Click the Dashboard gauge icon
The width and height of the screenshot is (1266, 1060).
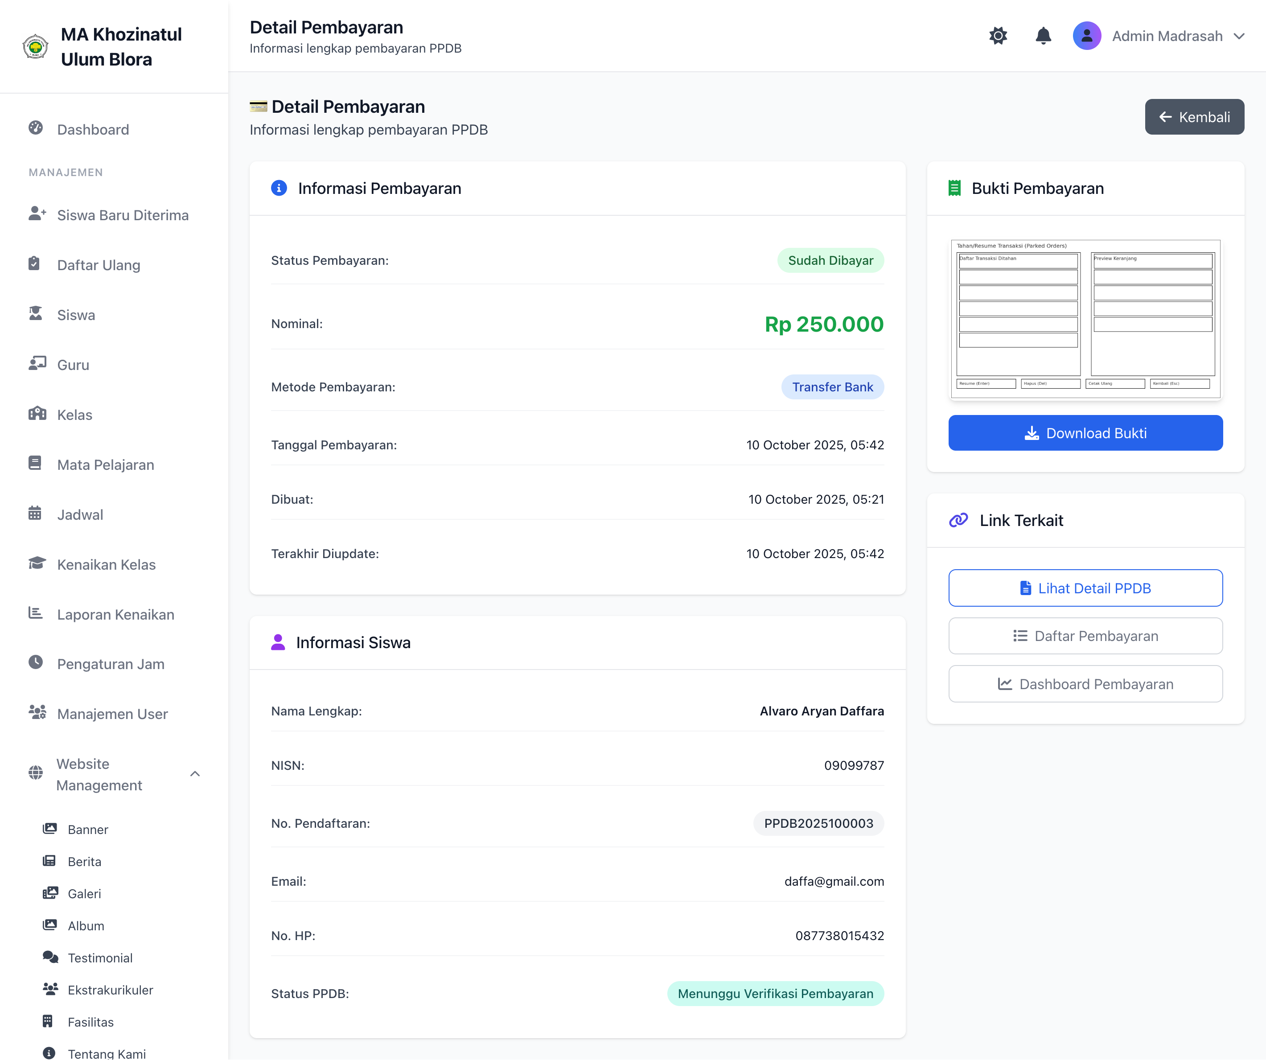(x=36, y=128)
